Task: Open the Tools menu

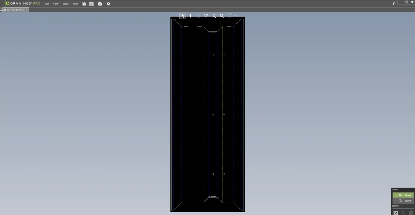Action: (65, 4)
